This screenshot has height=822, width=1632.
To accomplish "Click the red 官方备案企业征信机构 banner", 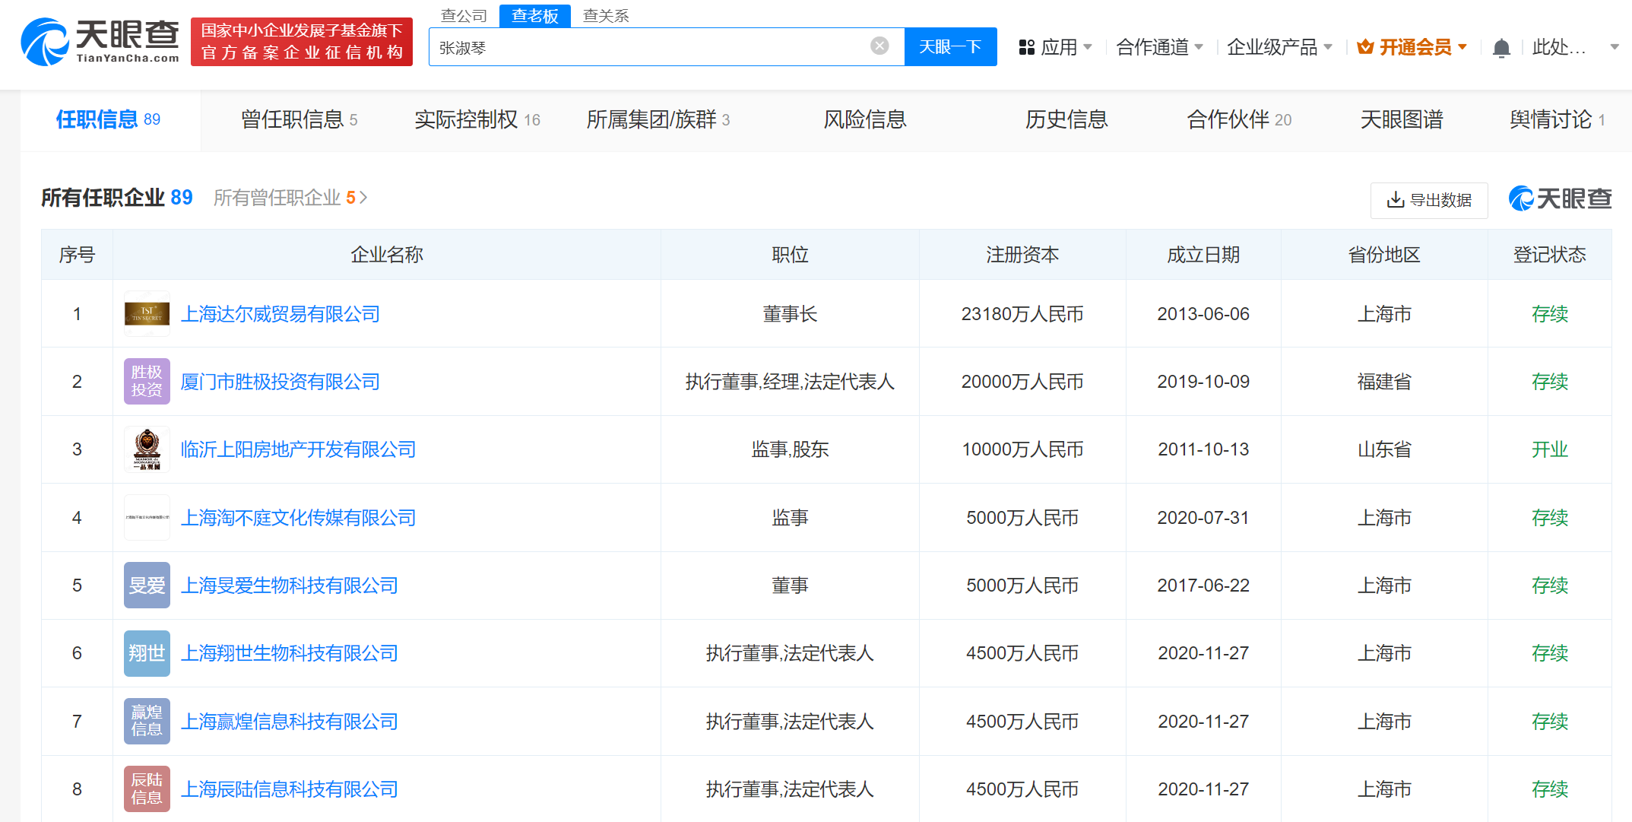I will click(302, 42).
